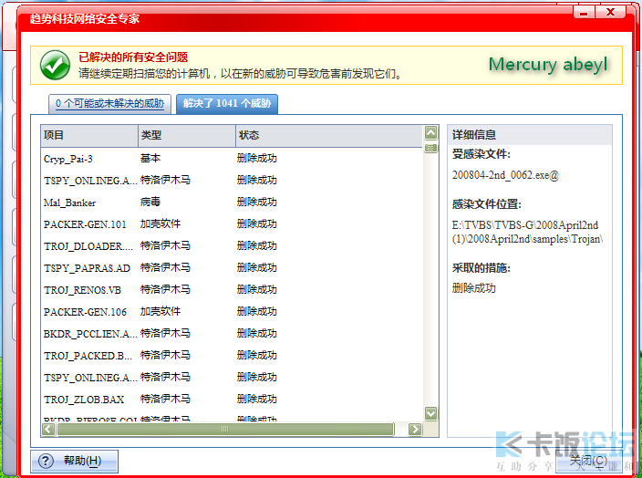Select the BKDR_PCCLIEN row
This screenshot has height=478, width=642.
click(x=232, y=334)
